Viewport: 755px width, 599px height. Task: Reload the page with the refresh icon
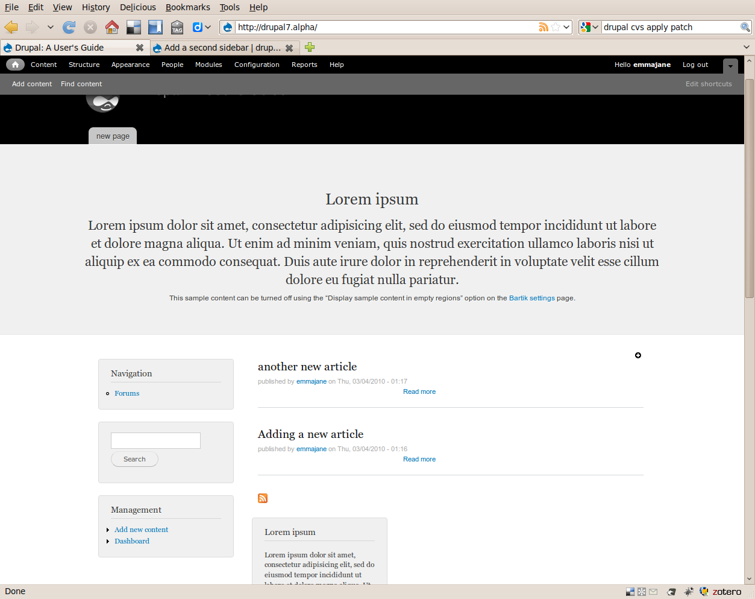69,27
